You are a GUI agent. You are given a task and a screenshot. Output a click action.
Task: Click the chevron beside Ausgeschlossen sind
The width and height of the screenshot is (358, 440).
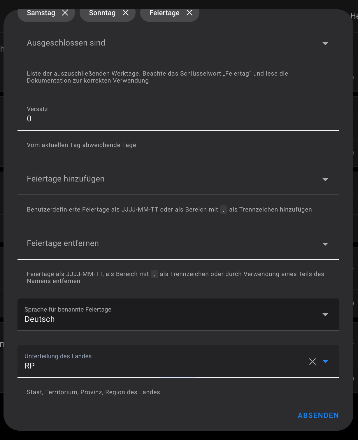point(325,44)
